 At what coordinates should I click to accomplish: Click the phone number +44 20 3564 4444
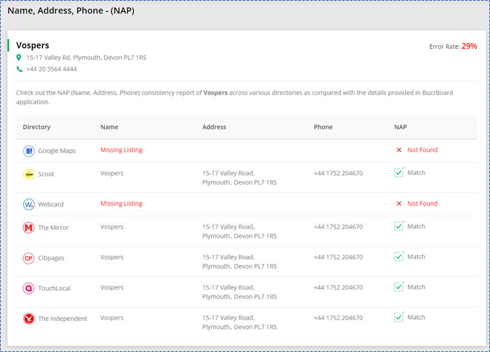pyautogui.click(x=51, y=69)
